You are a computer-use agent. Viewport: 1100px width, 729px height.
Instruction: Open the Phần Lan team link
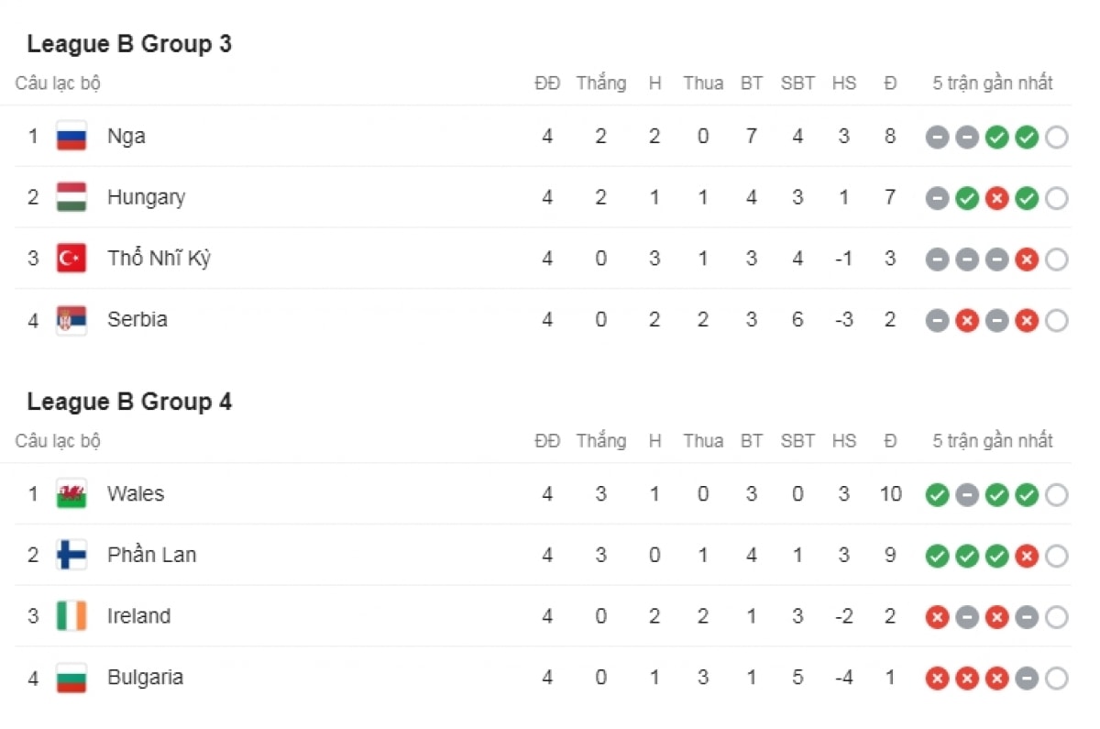tap(151, 555)
